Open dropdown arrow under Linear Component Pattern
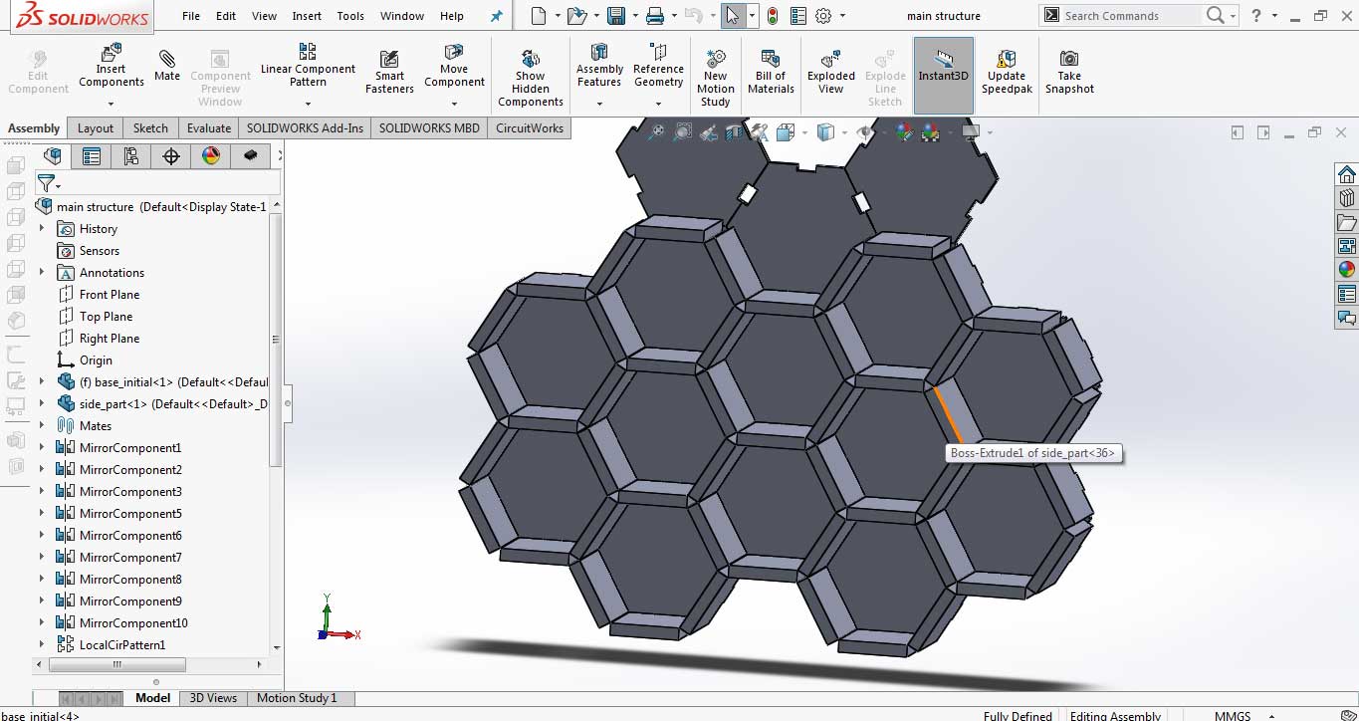This screenshot has height=721, width=1359. [308, 103]
